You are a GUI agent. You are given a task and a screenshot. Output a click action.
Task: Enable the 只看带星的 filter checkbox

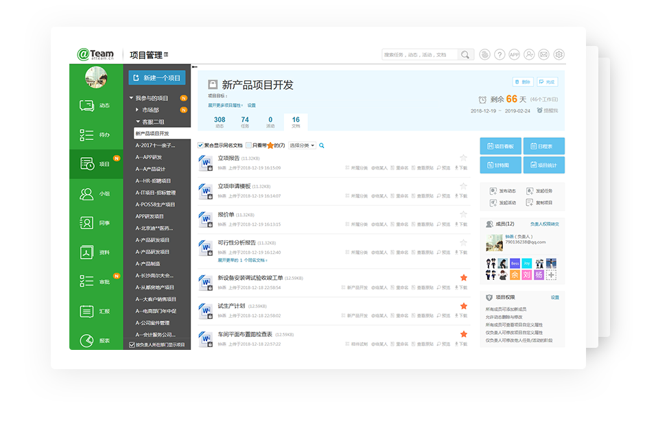(x=248, y=145)
